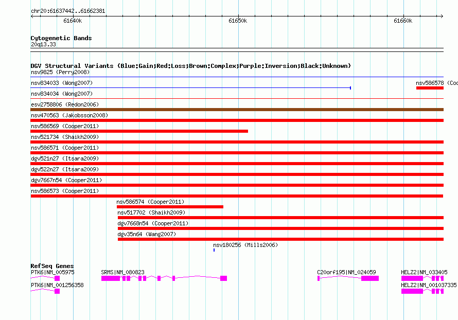Select the PTK6 NM_001256358 exon block
The height and width of the screenshot is (320, 458).
pos(57,291)
